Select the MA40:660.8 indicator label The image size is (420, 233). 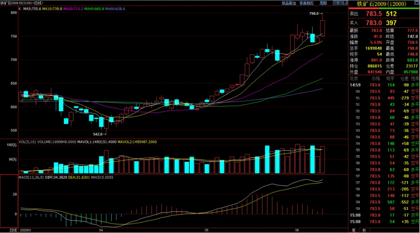tap(94, 9)
